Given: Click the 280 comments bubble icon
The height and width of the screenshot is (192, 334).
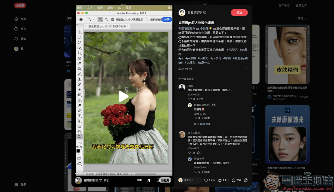Looking at the screenshot, I should click(233, 180).
